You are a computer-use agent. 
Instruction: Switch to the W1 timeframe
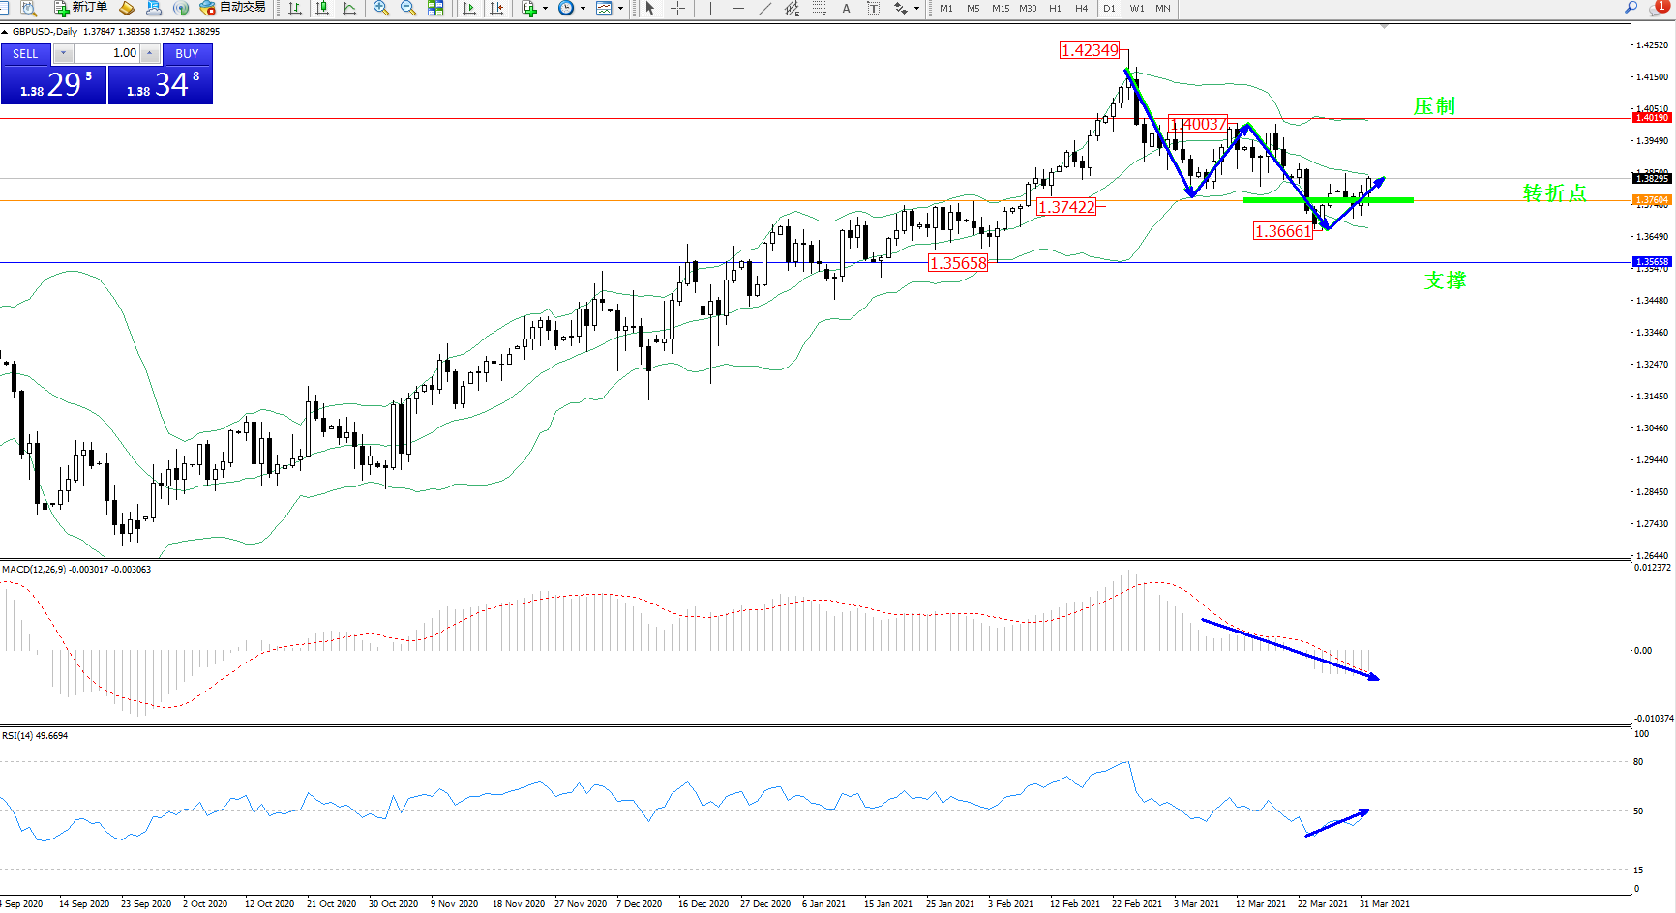coord(1136,8)
